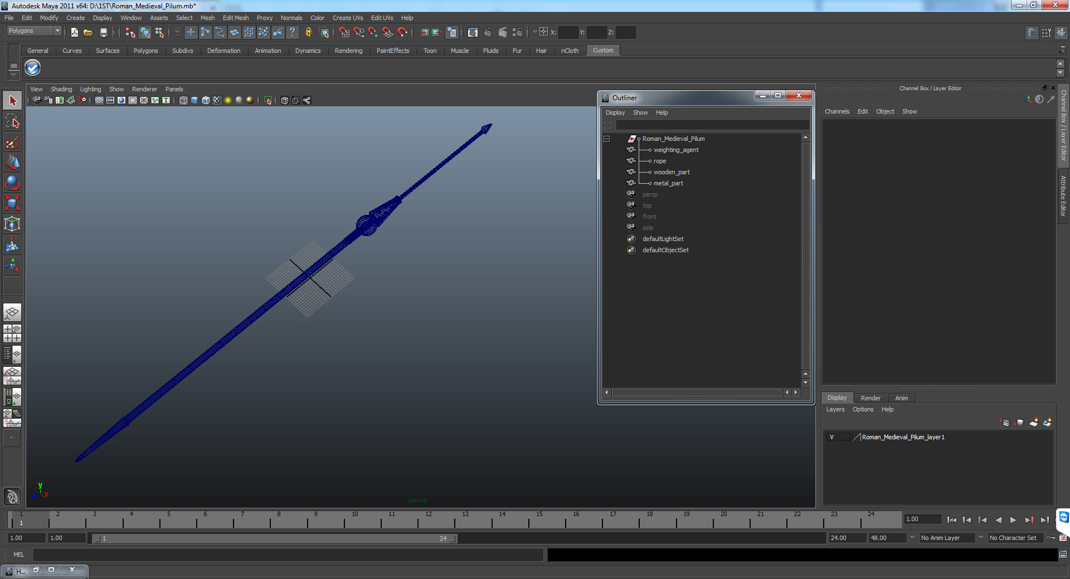Screen dimensions: 1070x579
Task: Toggle layer visibility V box
Action: tap(831, 437)
